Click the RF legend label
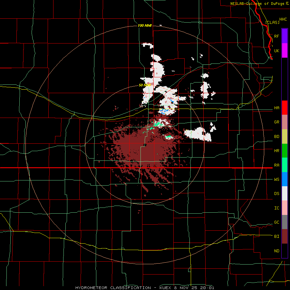 276,36
